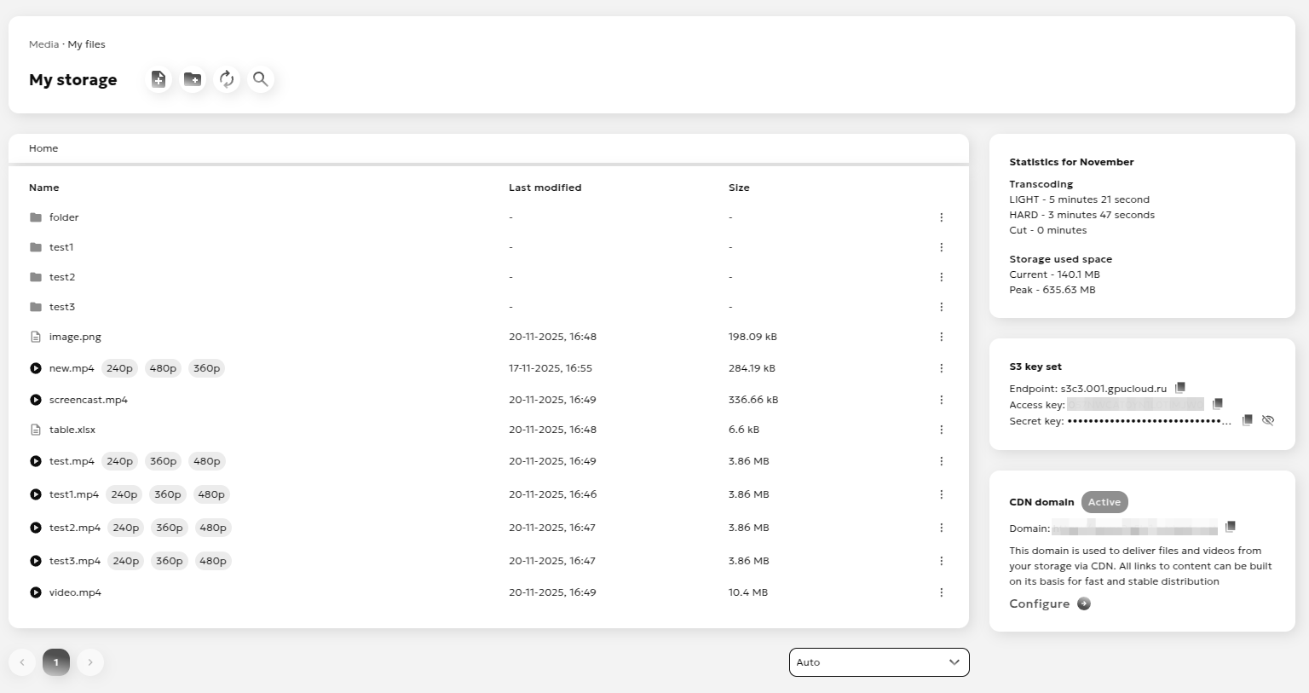Open the test3 folder
This screenshot has width=1309, height=693.
coord(61,307)
